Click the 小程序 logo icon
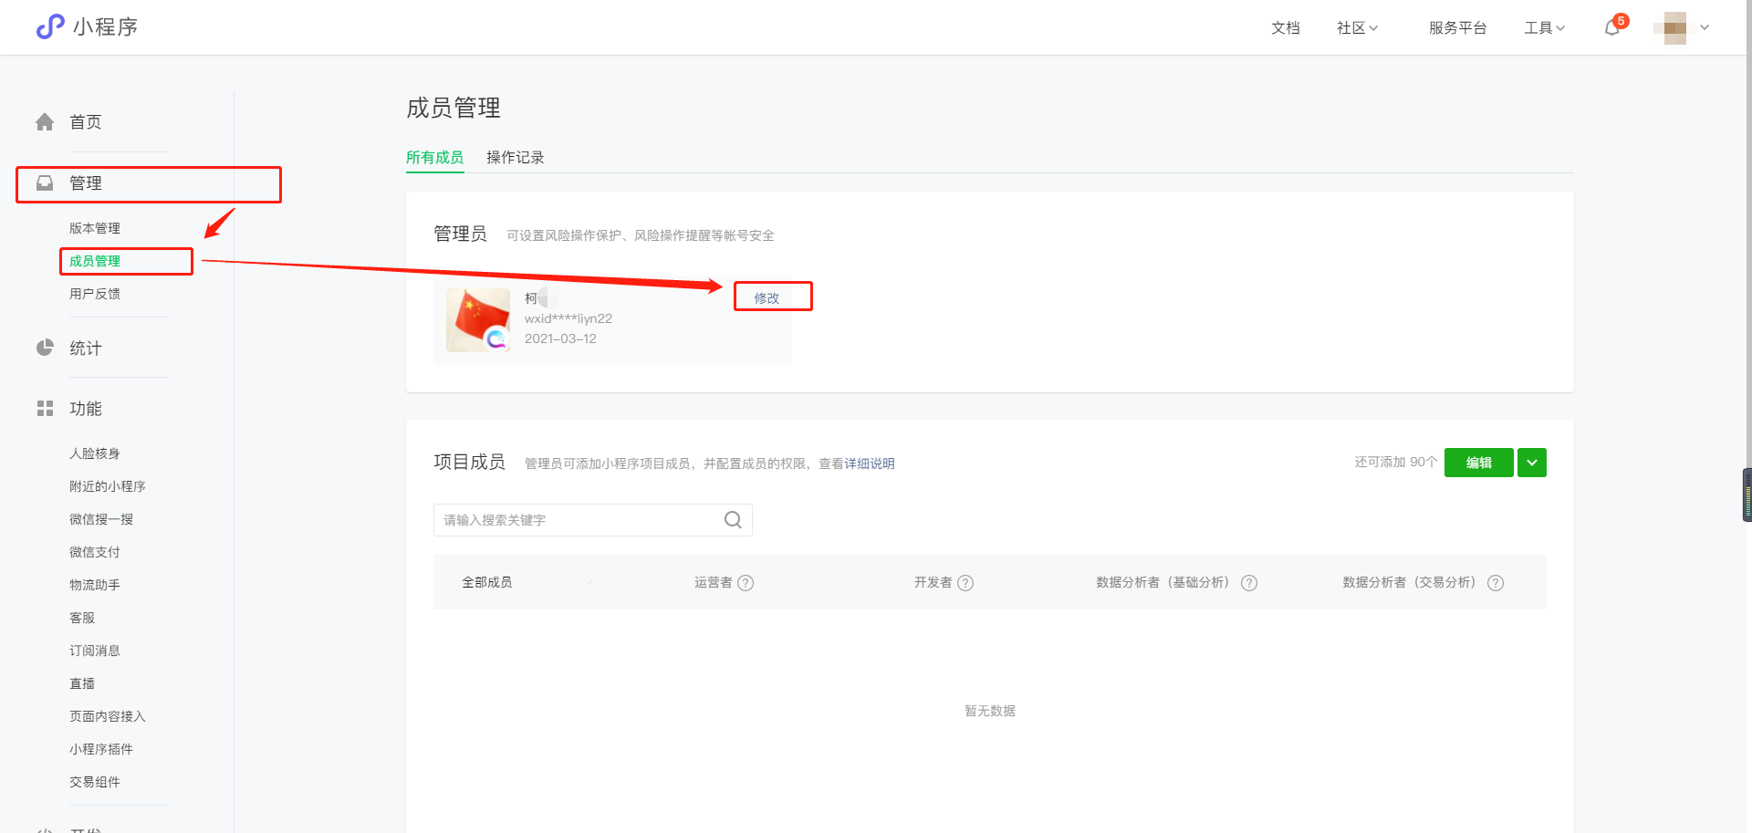1752x833 pixels. tap(50, 26)
